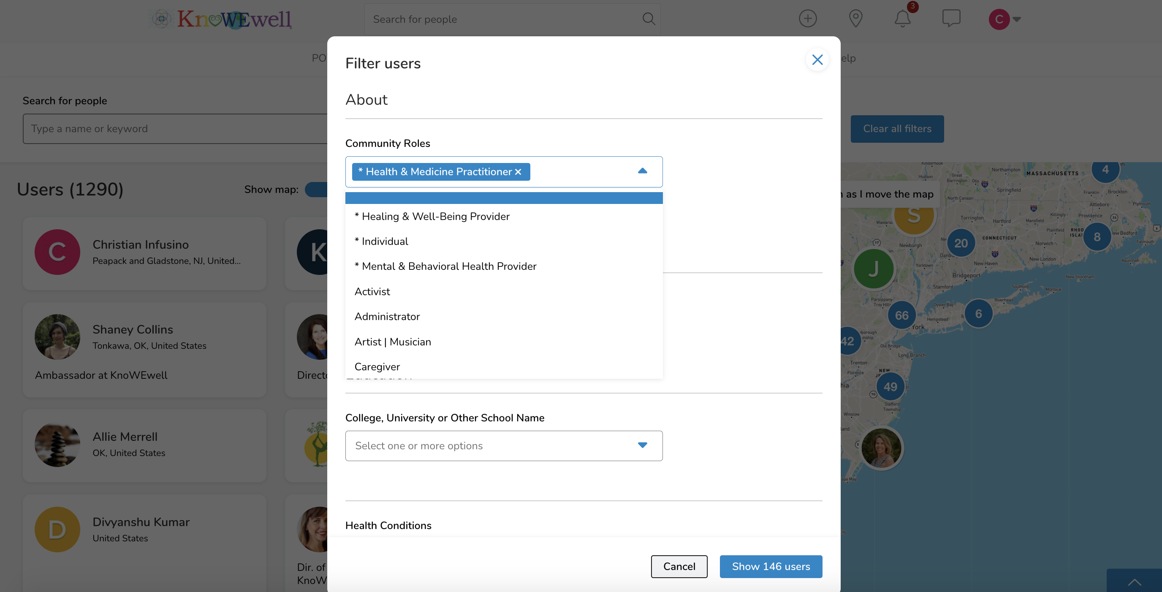Open notifications bell icon
This screenshot has width=1162, height=592.
903,19
